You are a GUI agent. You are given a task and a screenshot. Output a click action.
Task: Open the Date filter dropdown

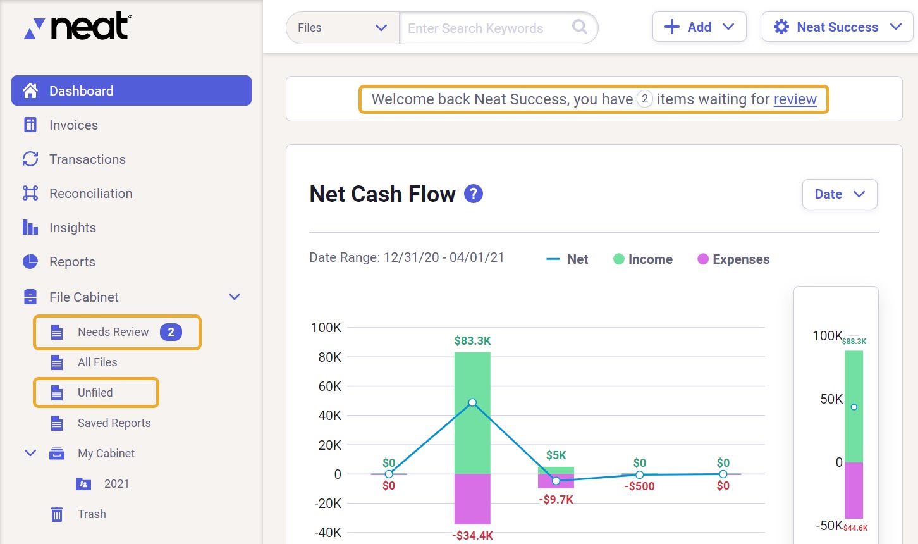[x=840, y=194]
